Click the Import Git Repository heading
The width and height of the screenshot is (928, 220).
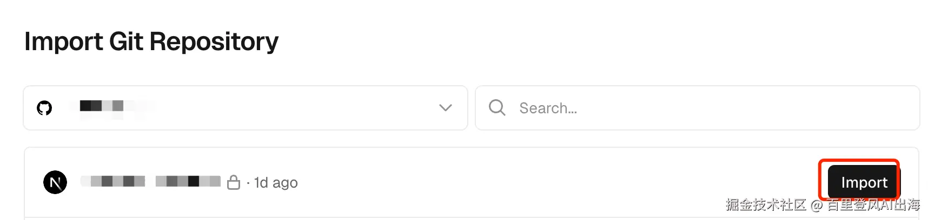[151, 42]
